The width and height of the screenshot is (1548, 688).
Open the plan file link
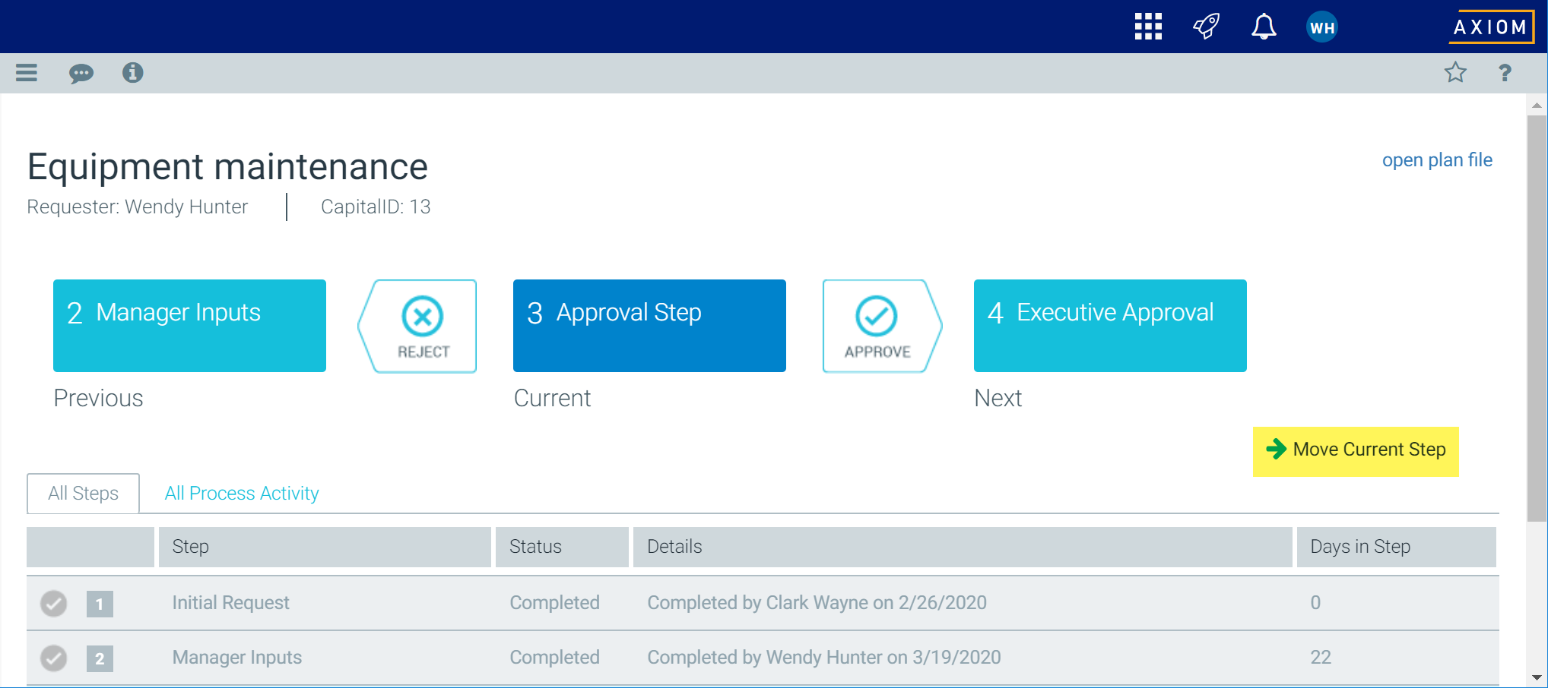(1436, 160)
